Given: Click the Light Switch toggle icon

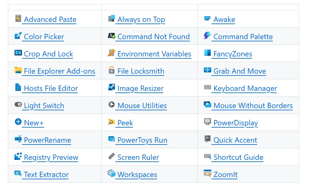Looking at the screenshot, I should pos(18,104).
